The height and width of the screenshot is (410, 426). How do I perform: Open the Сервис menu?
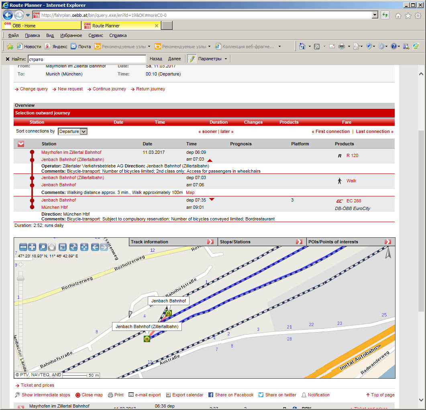(96, 35)
